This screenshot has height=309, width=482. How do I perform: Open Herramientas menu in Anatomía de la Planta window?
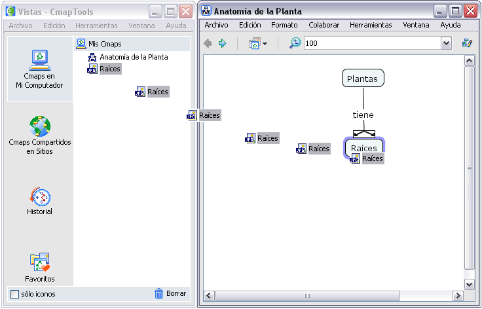[371, 25]
